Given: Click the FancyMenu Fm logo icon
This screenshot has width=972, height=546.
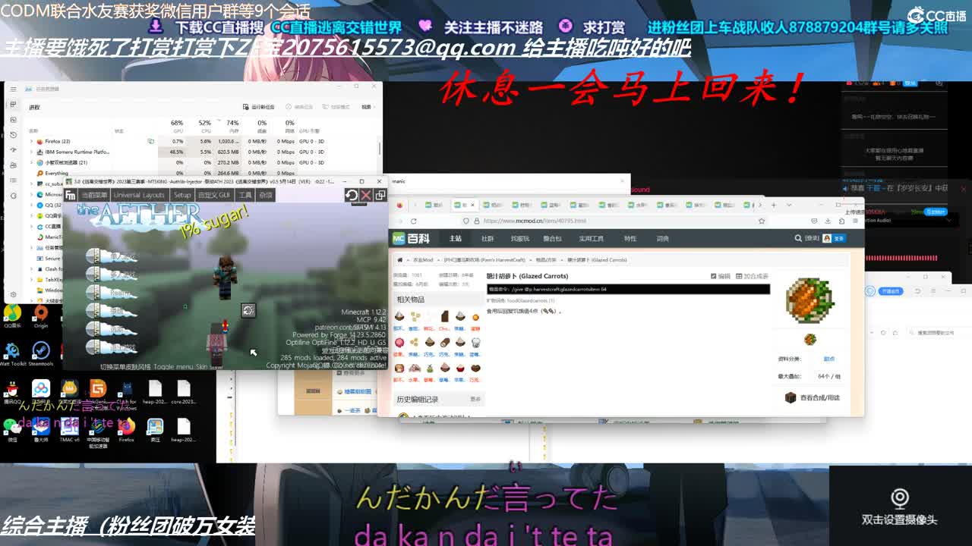Looking at the screenshot, I should pos(71,195).
